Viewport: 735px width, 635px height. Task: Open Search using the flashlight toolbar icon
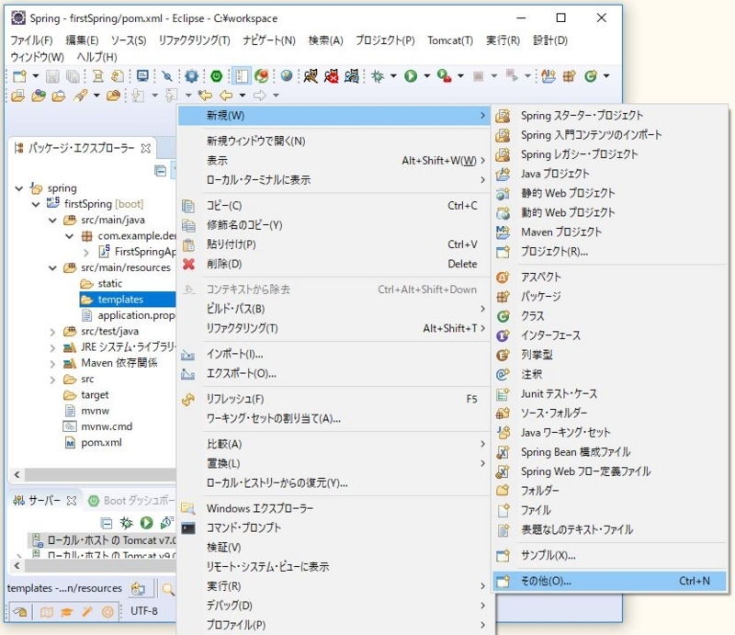[166, 75]
